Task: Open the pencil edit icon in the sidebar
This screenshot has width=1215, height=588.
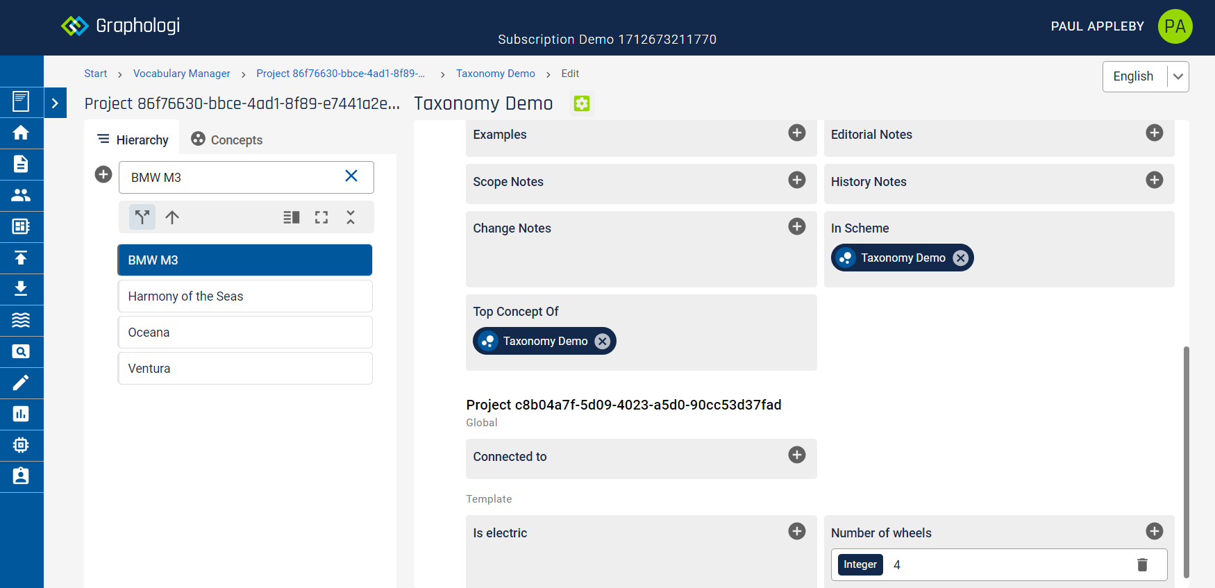Action: 21,383
